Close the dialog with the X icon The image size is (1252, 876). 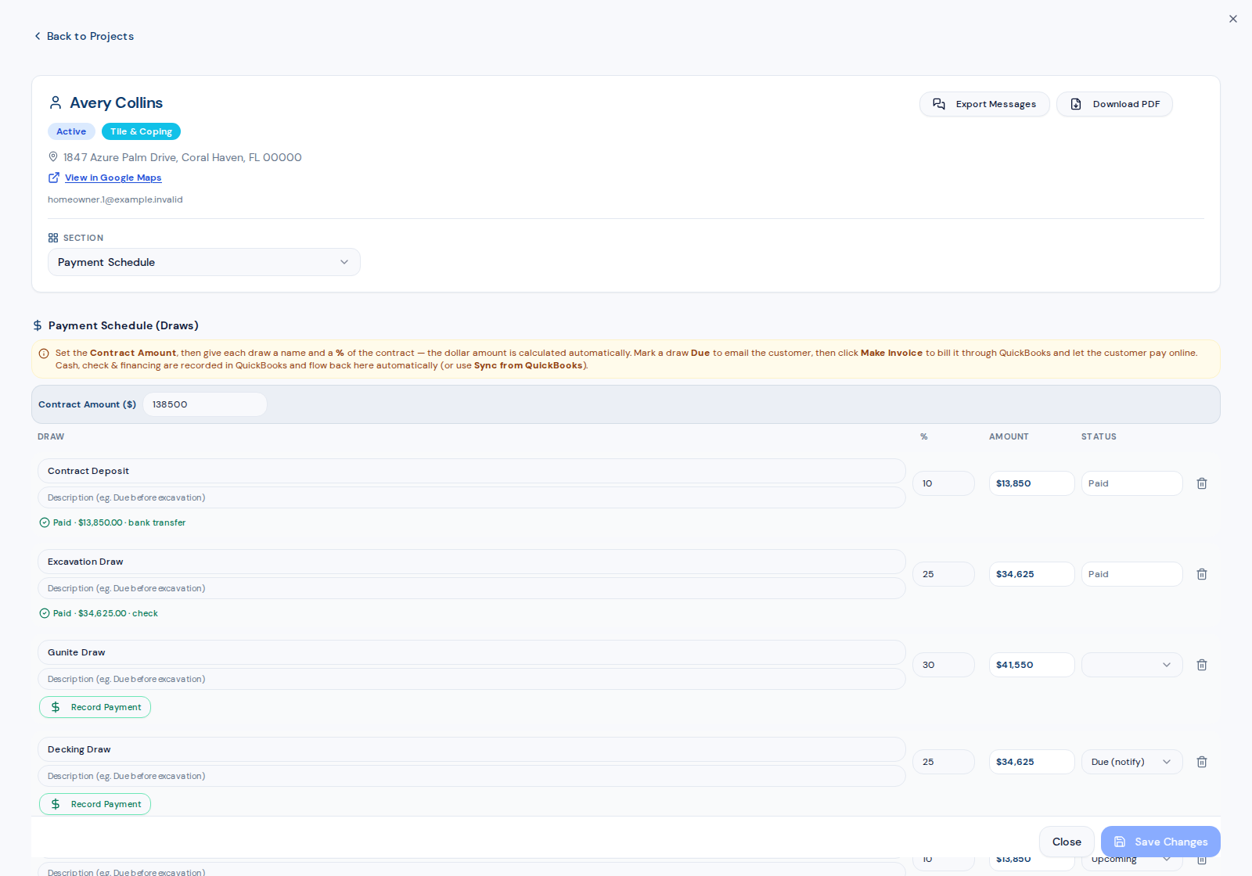(1233, 19)
